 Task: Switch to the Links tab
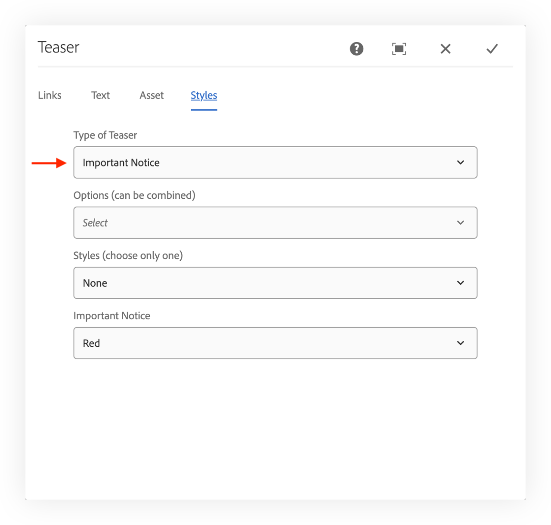[x=50, y=95]
